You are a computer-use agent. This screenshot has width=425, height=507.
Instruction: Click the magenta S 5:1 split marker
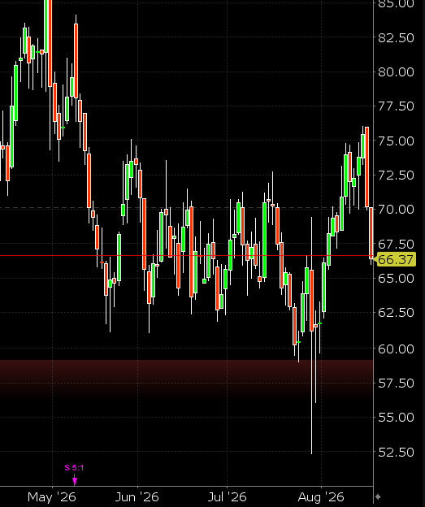click(x=74, y=467)
